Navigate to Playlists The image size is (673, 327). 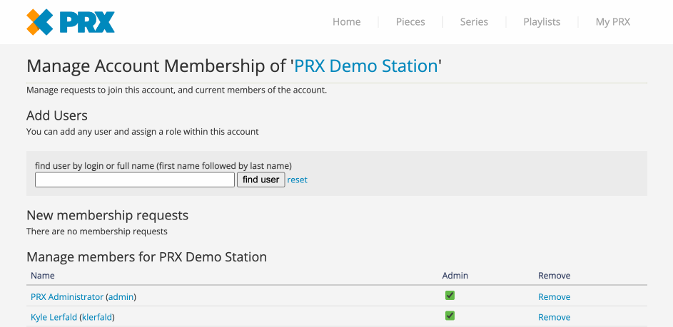point(542,22)
